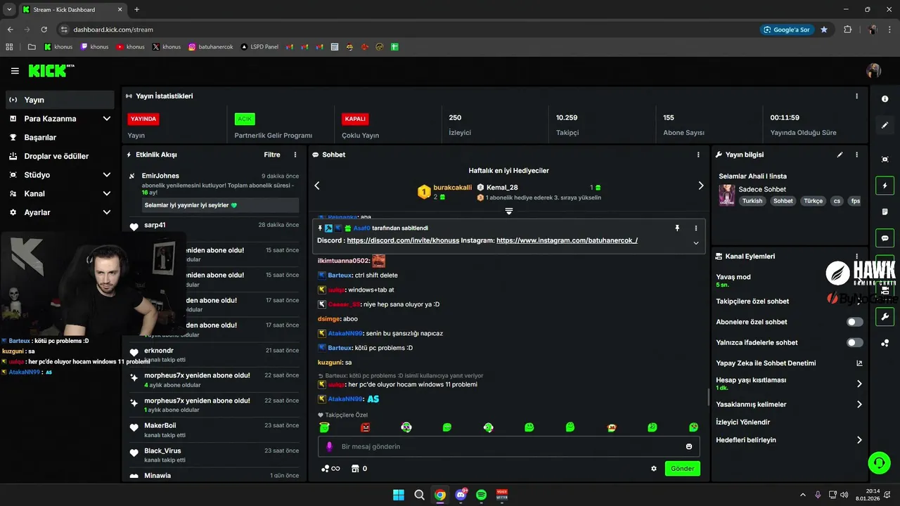Click the stream category thumbnail image
900x506 pixels.
click(727, 195)
